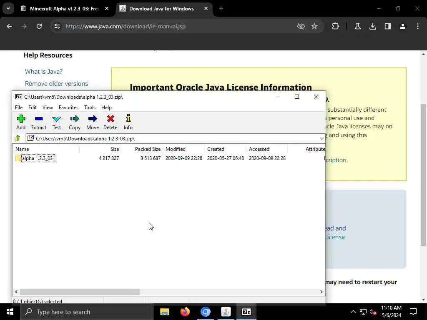This screenshot has height=320, width=427.
Task: Click the 7-Zip horizontal scrollbar thumb
Action: 80,292
